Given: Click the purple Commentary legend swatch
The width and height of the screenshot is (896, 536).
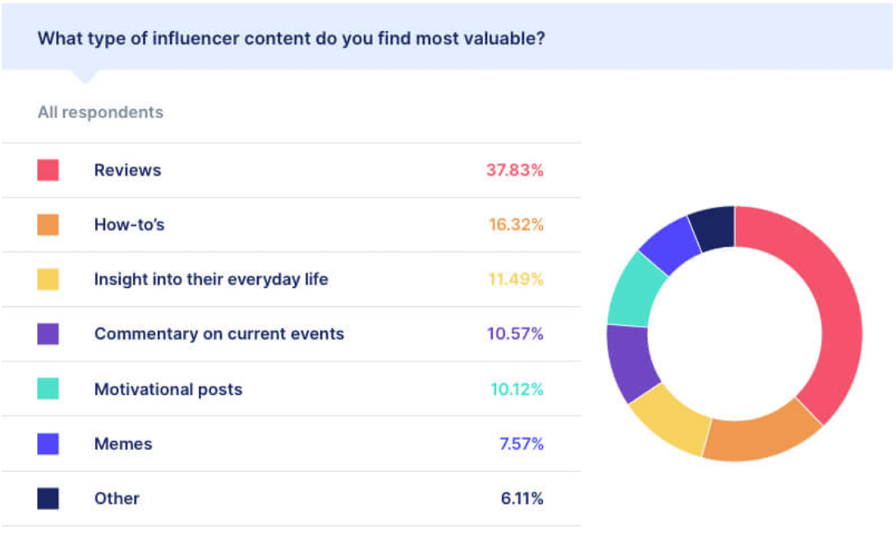Looking at the screenshot, I should 48,334.
